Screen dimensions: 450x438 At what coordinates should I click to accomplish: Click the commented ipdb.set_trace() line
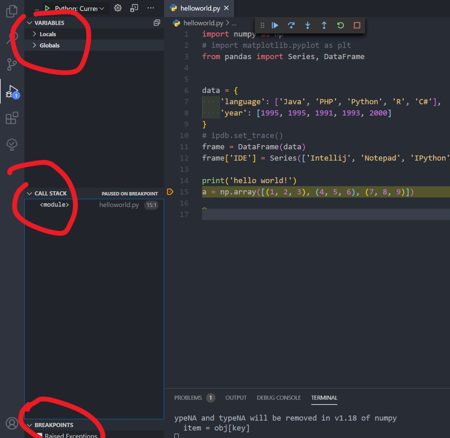(242, 136)
